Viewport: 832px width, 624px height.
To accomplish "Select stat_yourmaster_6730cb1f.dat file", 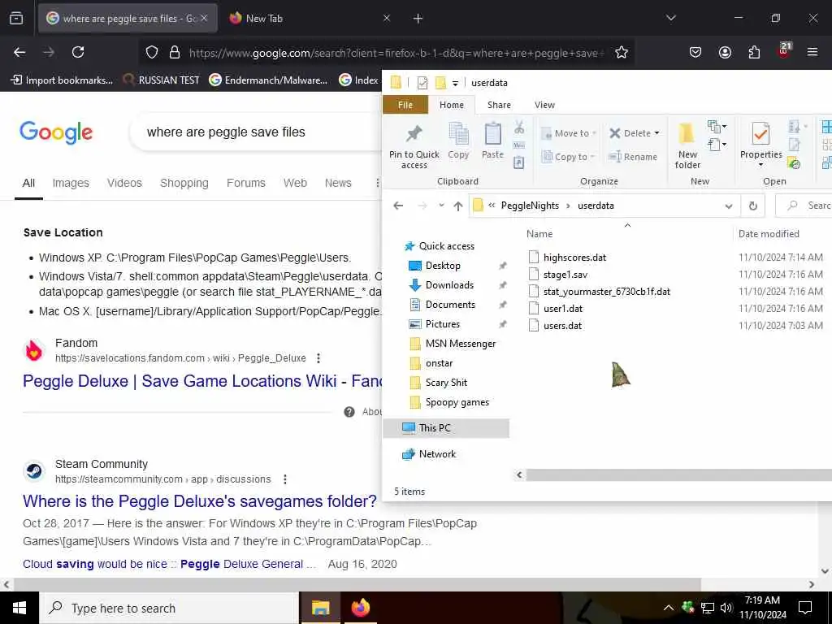I will point(606,292).
